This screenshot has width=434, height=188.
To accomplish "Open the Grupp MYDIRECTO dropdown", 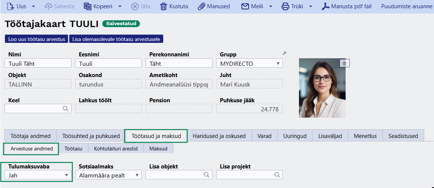I will 251,64.
